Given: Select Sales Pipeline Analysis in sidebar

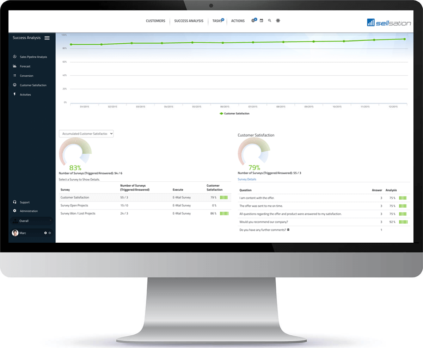Looking at the screenshot, I should pos(33,57).
